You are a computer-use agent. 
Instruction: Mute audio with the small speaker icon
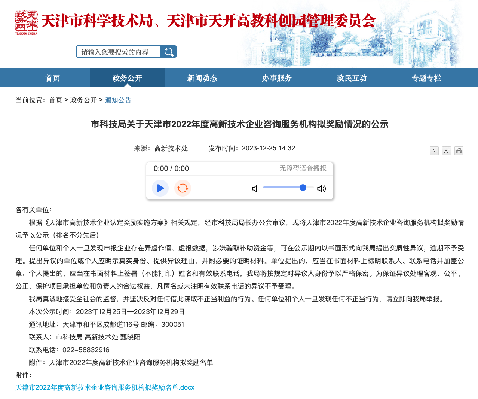tap(255, 189)
